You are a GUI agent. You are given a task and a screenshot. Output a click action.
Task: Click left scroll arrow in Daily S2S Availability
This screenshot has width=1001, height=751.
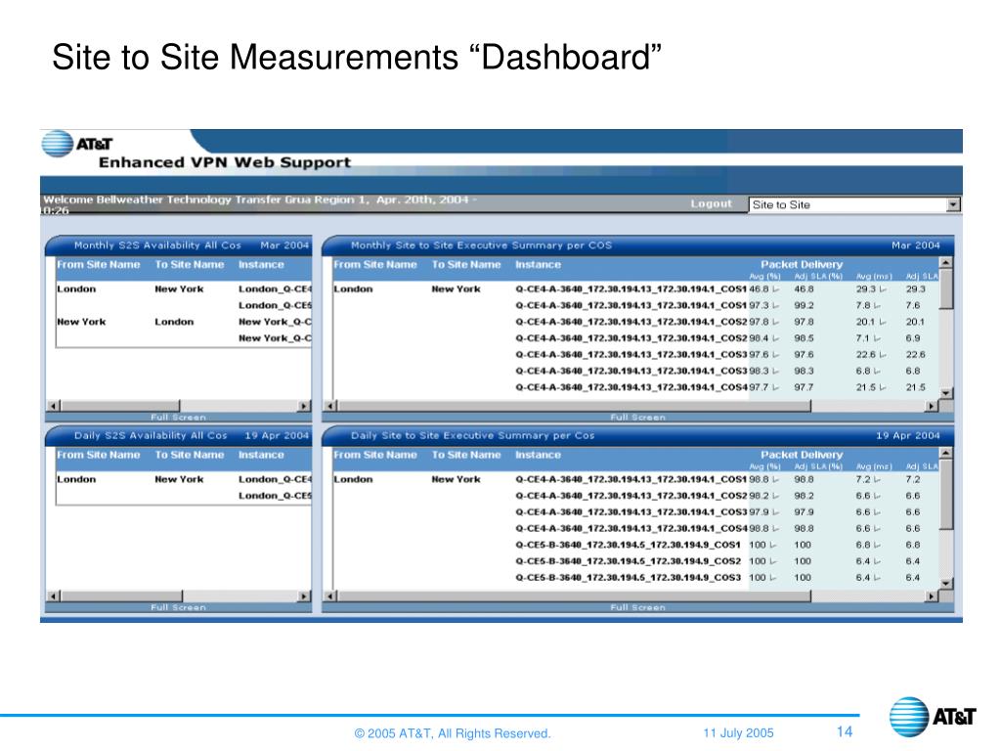54,596
